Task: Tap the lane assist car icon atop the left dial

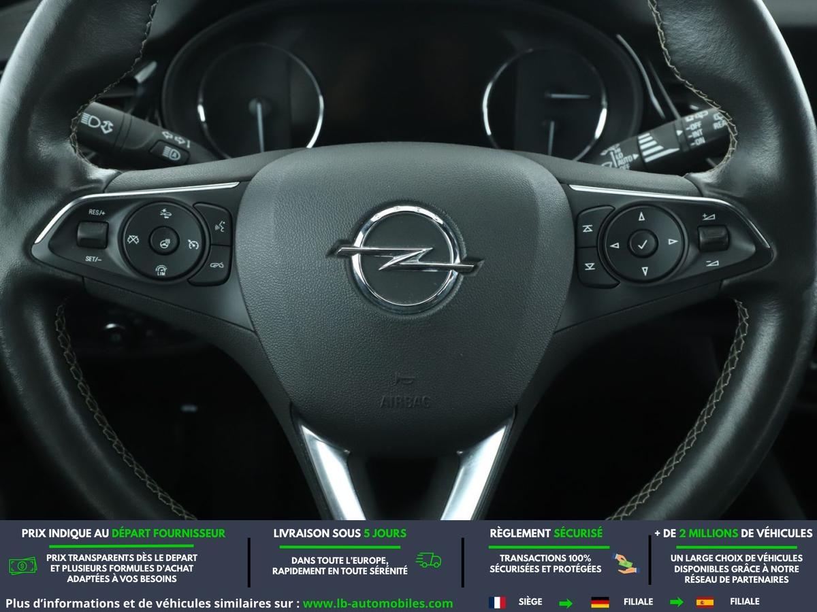Action: coord(167,214)
